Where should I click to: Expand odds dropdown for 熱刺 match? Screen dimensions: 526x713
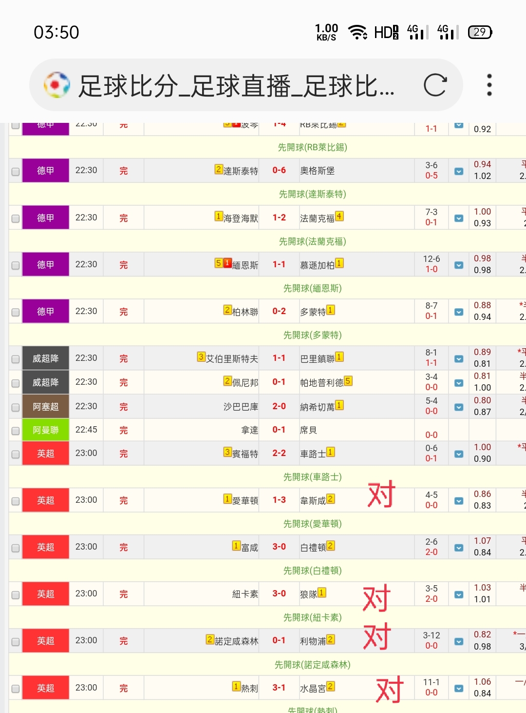459,688
